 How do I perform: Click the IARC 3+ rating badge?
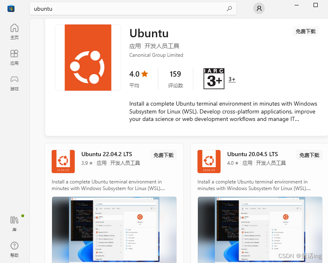pyautogui.click(x=214, y=79)
